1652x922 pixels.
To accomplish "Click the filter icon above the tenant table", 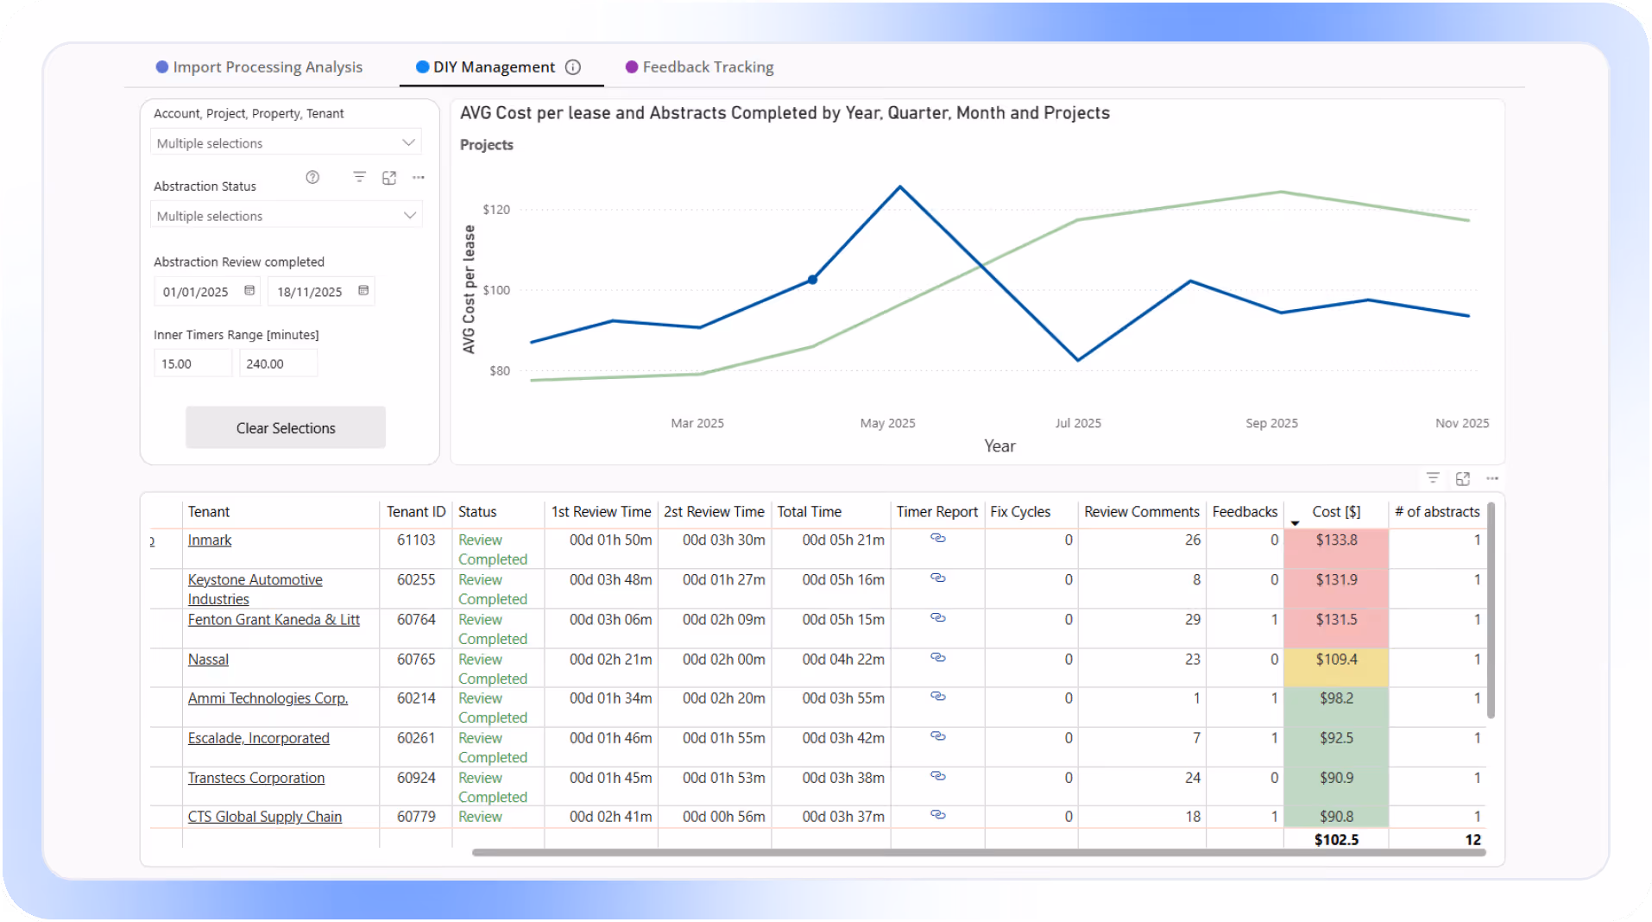I will point(1432,477).
